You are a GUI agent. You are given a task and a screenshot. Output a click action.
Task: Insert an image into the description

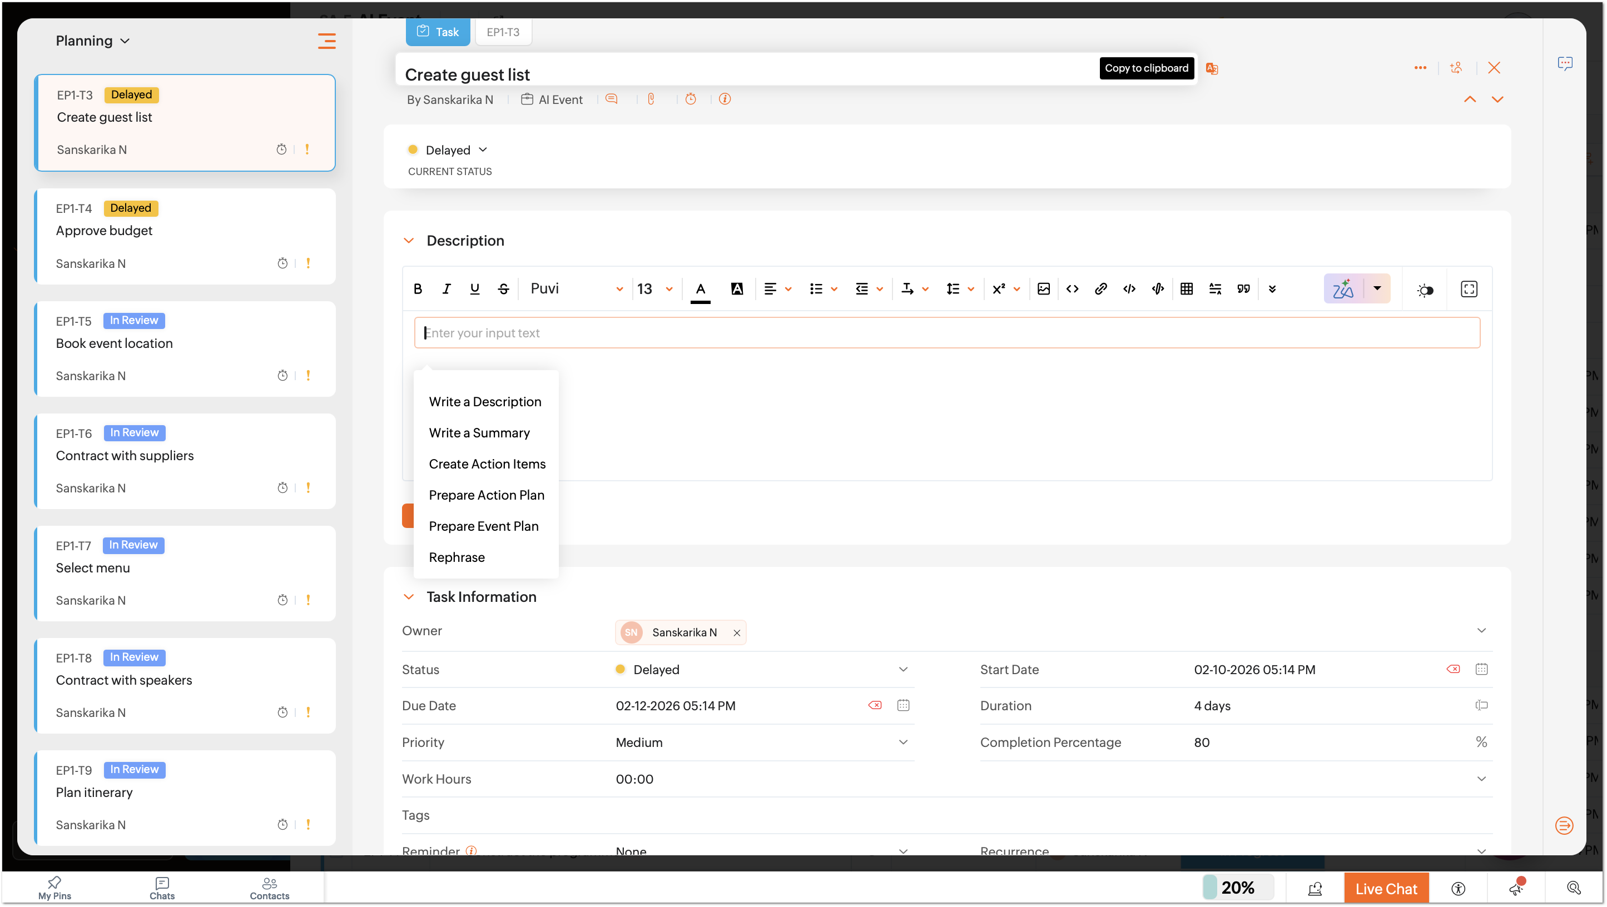tap(1044, 288)
